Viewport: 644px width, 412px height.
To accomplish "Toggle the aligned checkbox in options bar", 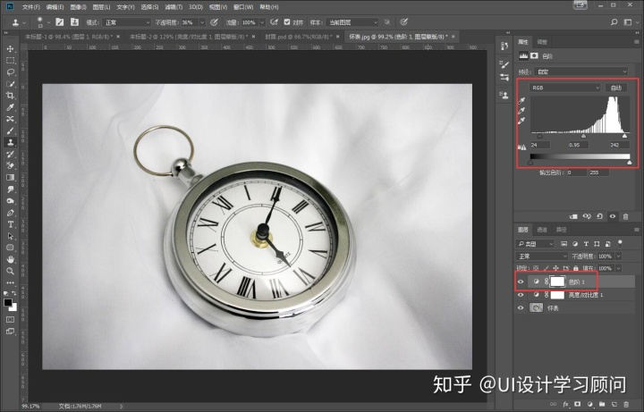I will click(287, 22).
